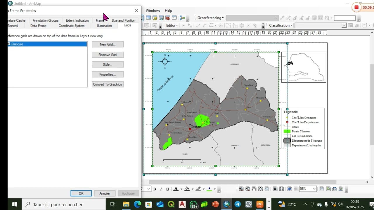Click the Annuler cancel button
Screen dimensions: 374x210
[x=105, y=193]
